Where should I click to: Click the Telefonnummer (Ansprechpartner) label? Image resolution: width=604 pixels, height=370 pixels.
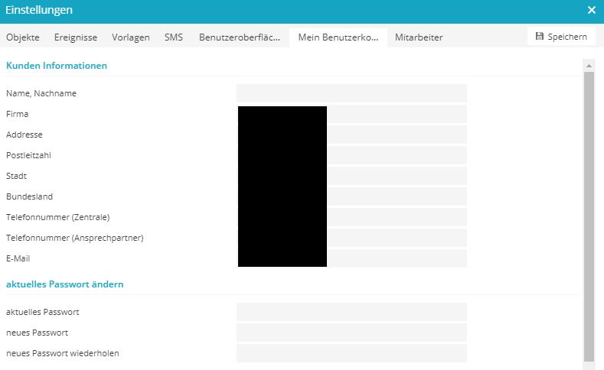coord(75,238)
